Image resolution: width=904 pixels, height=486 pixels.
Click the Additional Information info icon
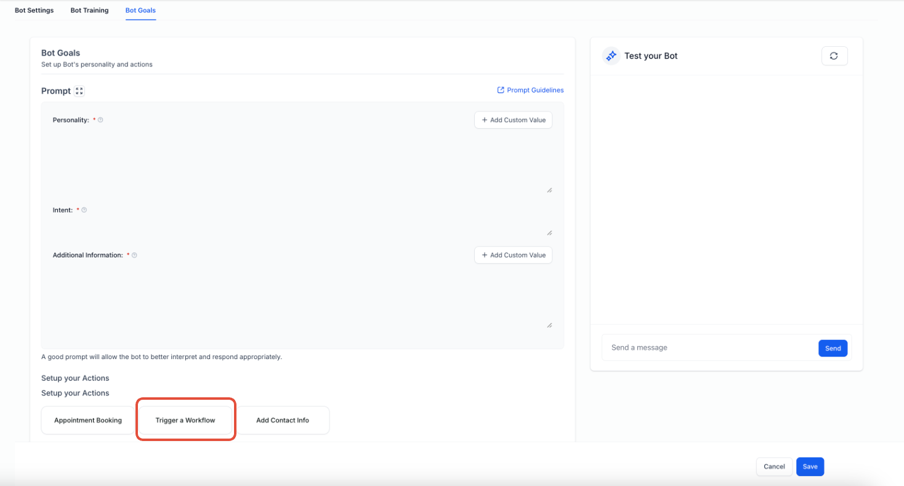tap(134, 255)
